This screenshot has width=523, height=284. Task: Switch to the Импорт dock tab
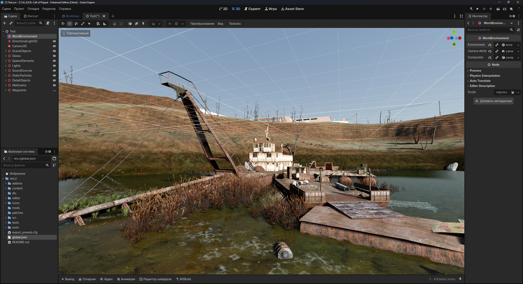tap(31, 16)
